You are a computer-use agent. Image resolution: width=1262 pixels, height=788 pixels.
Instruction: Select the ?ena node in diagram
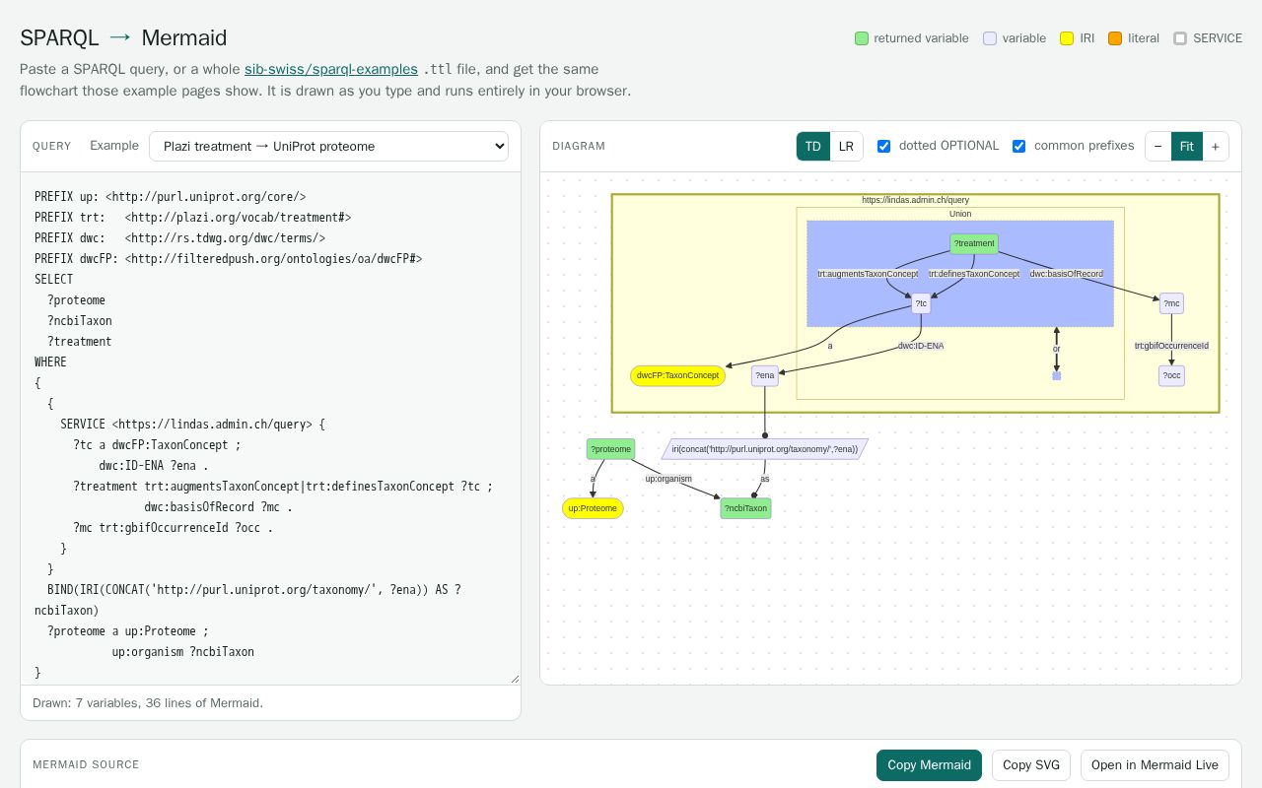click(x=765, y=375)
